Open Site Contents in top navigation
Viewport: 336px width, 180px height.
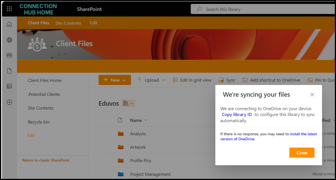(68, 23)
